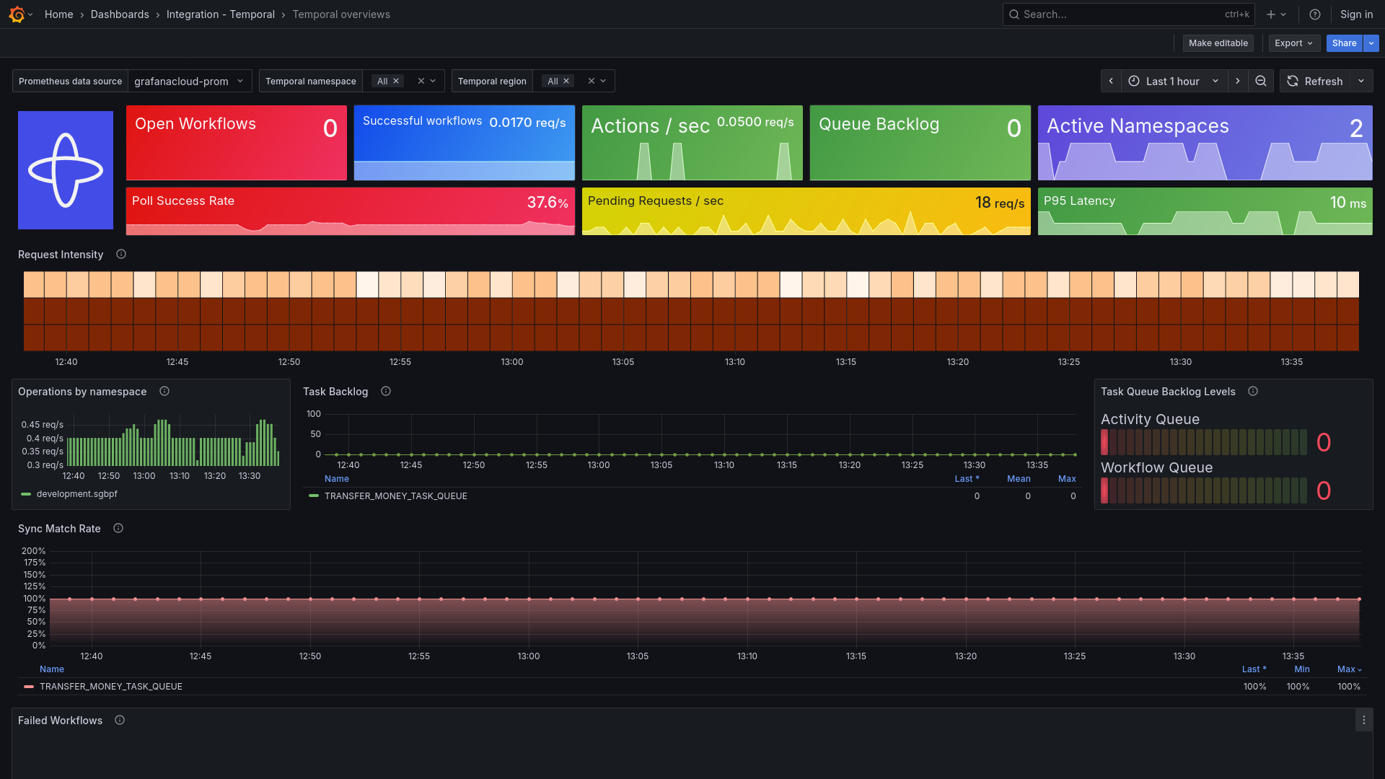Toggle TRANSFER_MONEY_TASK_QUEUE series in Task Backlog legend
Screen dimensions: 1385x779
[x=395, y=496]
